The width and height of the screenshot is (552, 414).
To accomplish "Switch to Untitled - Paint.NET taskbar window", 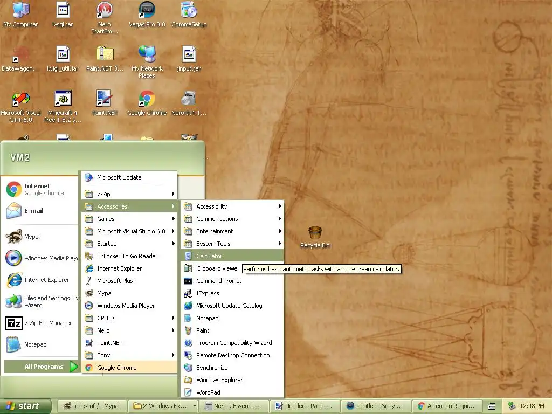I will pyautogui.click(x=305, y=406).
